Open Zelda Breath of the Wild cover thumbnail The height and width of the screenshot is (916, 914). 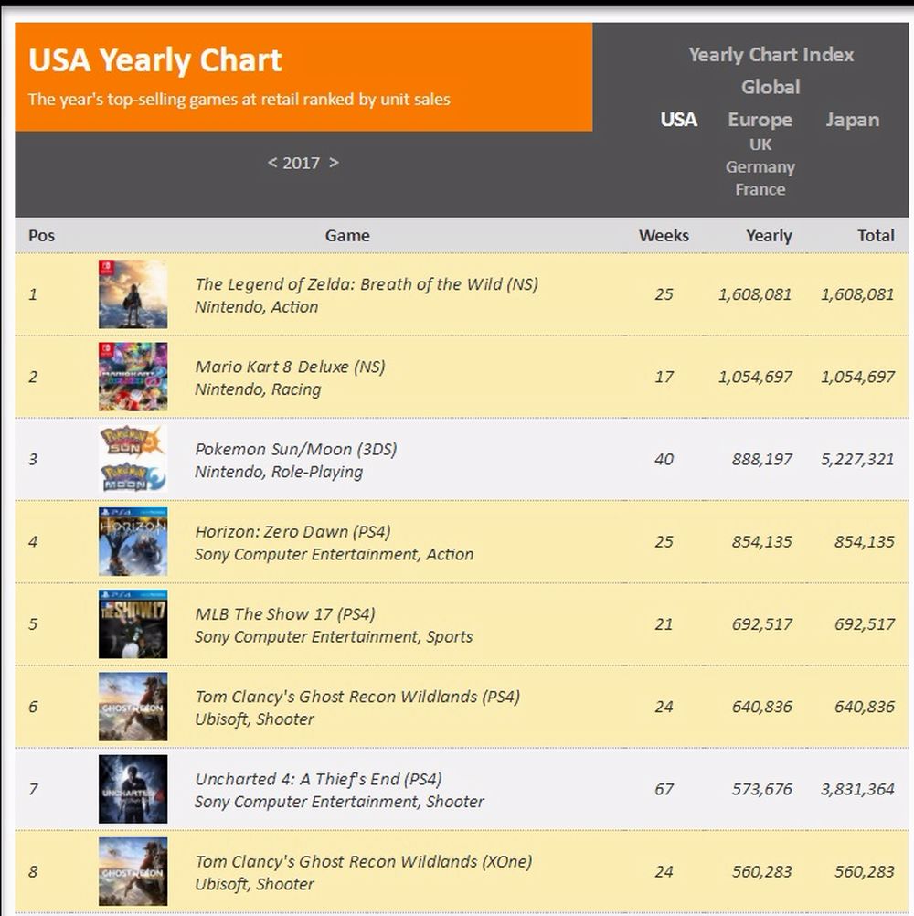pyautogui.click(x=133, y=294)
